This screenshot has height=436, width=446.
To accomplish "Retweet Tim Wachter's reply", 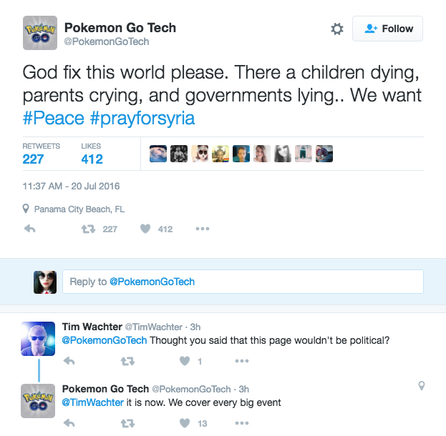I will [x=127, y=361].
